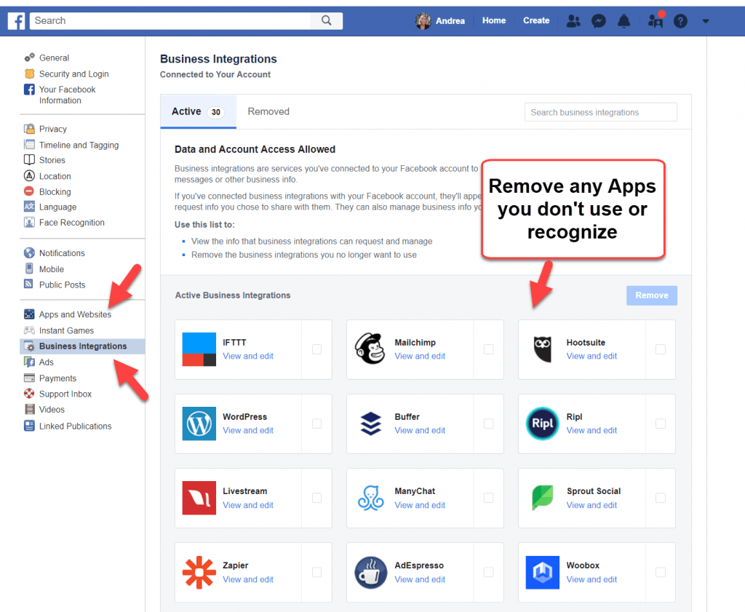
Task: Click the Facebook Search field
Action: point(170,20)
